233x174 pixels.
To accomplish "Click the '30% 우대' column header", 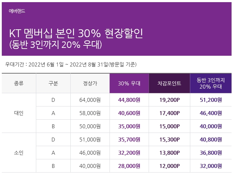I will point(129,84).
